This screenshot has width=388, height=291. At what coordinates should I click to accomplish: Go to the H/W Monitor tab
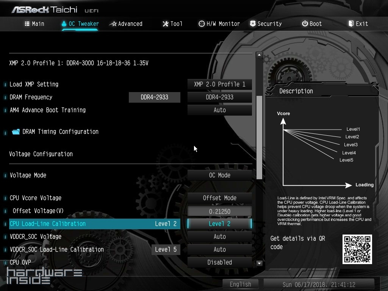pos(219,23)
